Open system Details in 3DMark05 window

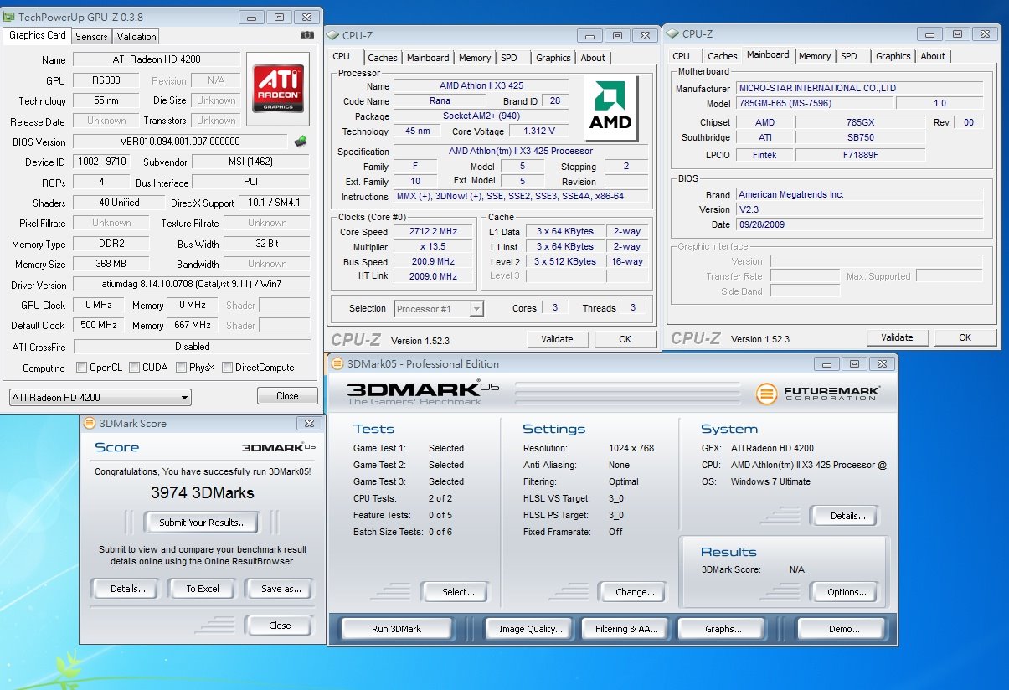coord(847,516)
